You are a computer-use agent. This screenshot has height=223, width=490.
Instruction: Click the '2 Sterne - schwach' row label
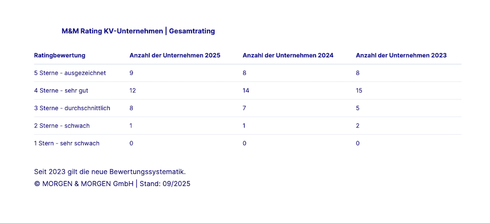[62, 126]
